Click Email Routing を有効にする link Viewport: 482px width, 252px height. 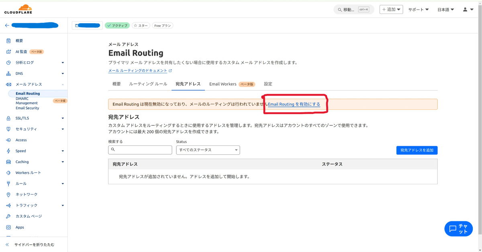click(294, 104)
